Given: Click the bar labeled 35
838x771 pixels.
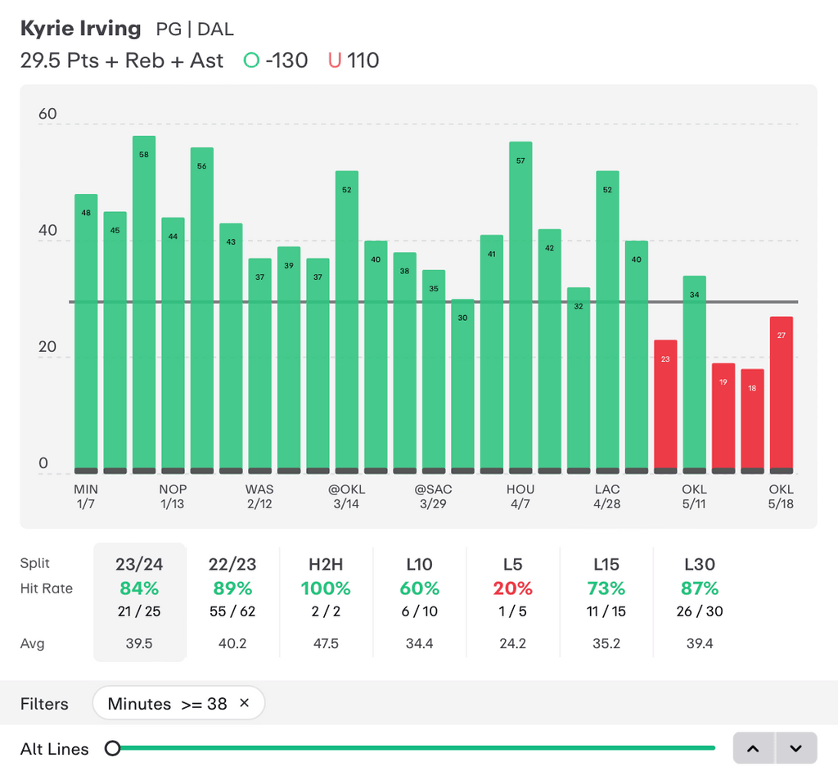Looking at the screenshot, I should (434, 372).
